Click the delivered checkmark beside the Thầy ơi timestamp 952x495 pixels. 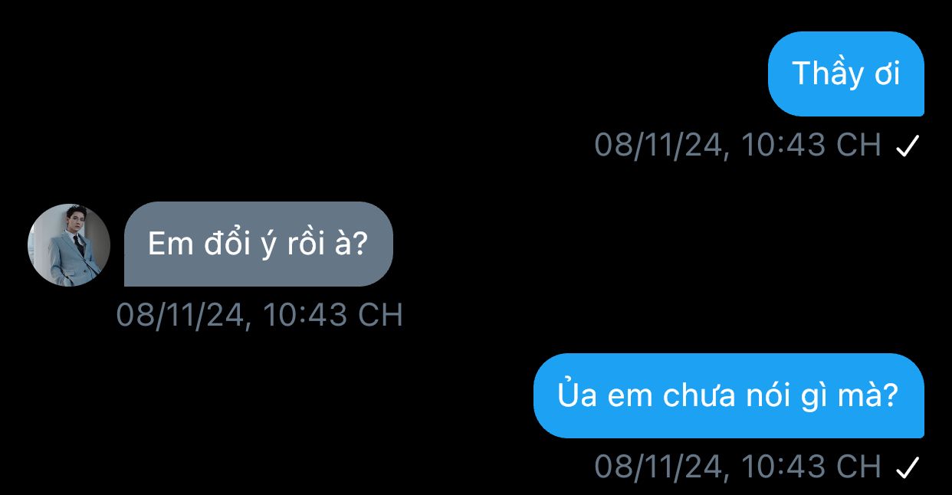(x=907, y=146)
